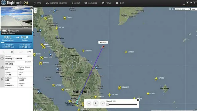Open the Forum menu
197x111 pixels.
[x=107, y=3]
